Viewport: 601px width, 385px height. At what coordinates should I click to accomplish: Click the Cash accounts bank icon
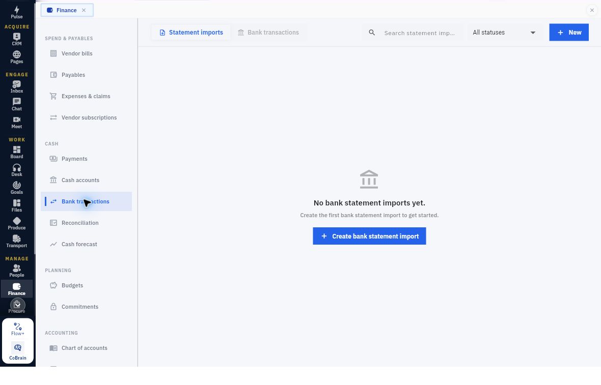53,180
